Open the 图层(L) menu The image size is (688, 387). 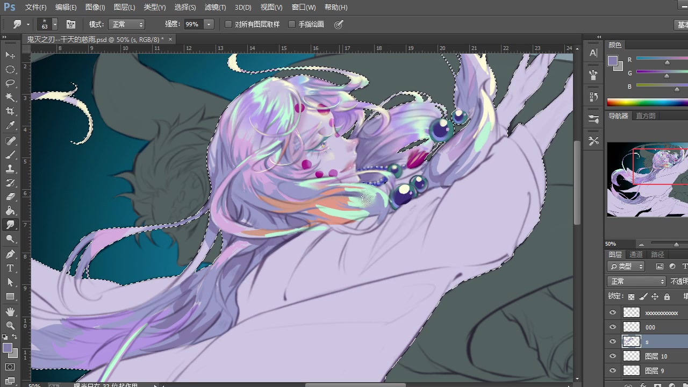click(x=125, y=8)
